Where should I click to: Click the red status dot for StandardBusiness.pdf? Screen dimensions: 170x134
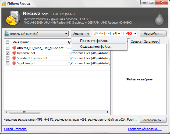(14, 58)
